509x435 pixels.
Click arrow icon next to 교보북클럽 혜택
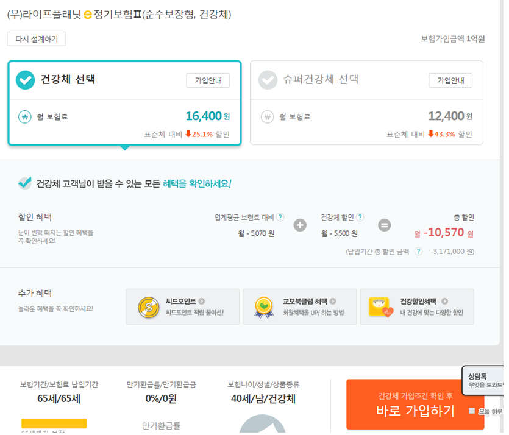[x=333, y=302]
